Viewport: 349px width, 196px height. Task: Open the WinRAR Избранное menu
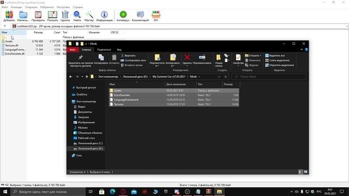point(47,7)
